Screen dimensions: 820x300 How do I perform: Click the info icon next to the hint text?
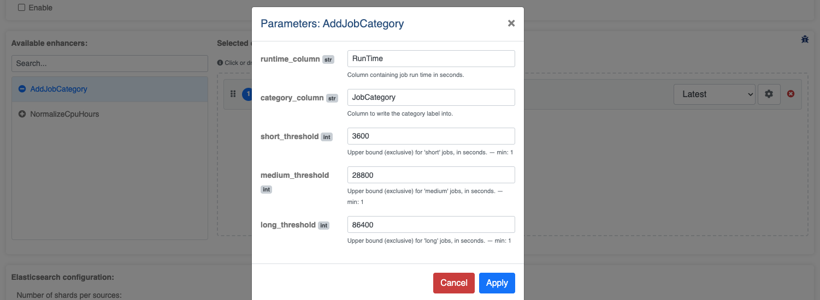pyautogui.click(x=220, y=63)
